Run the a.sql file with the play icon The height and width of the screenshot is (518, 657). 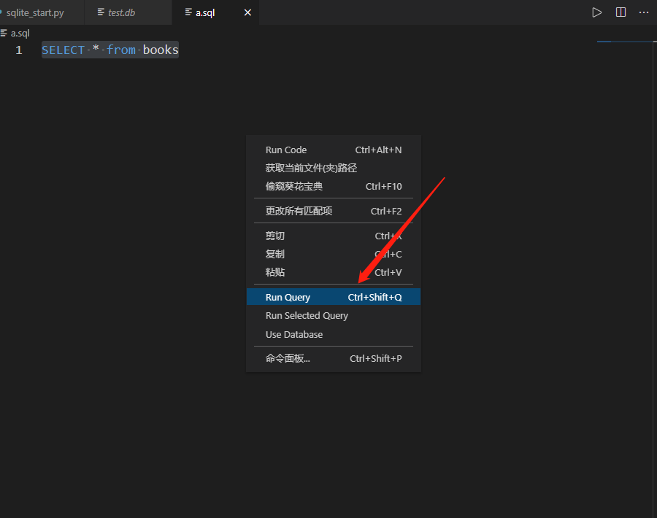pos(596,12)
